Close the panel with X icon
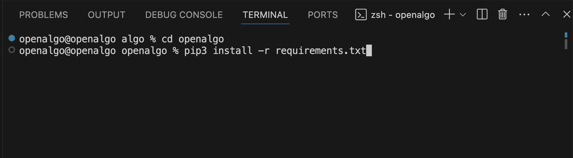The width and height of the screenshot is (573, 158). (x=566, y=14)
